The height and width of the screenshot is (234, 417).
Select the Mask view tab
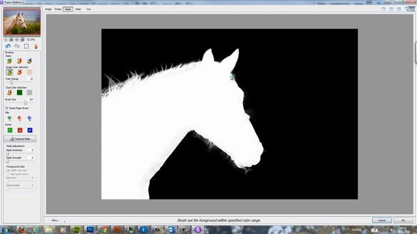[68, 9]
